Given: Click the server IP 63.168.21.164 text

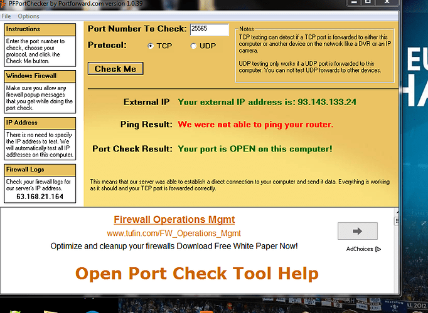Looking at the screenshot, I should click(x=40, y=197).
